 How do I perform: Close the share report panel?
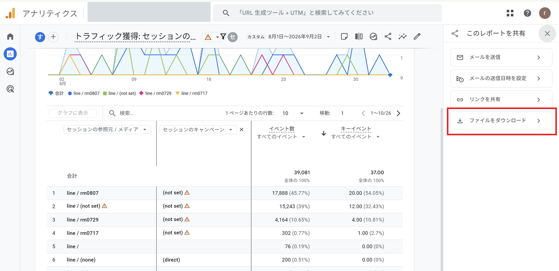click(547, 34)
